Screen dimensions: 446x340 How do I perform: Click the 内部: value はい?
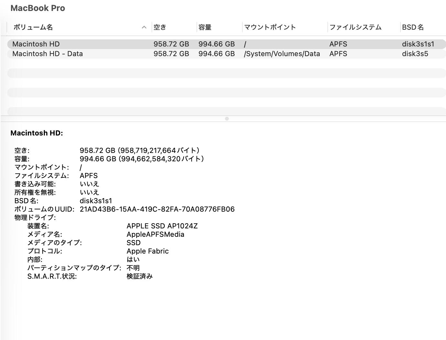pyautogui.click(x=133, y=259)
